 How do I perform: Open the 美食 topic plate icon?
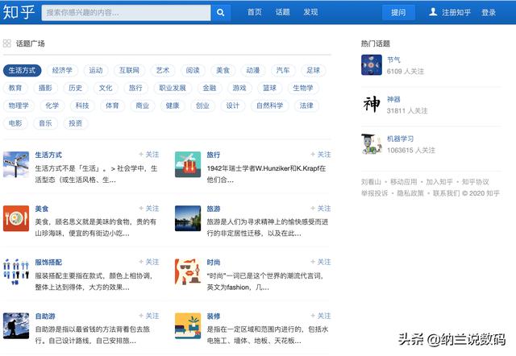coord(16,218)
